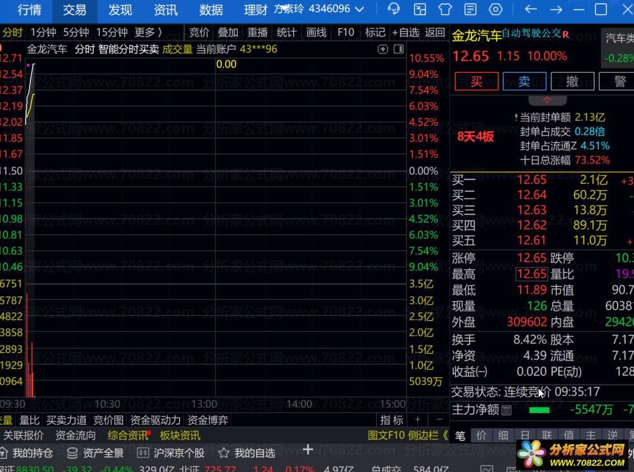The image size is (634, 472).
Task: Click the 画线 drawing button
Action: click(316, 33)
